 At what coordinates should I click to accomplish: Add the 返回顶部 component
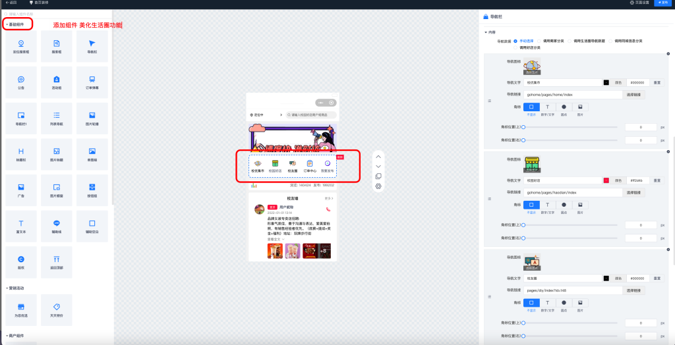57,261
